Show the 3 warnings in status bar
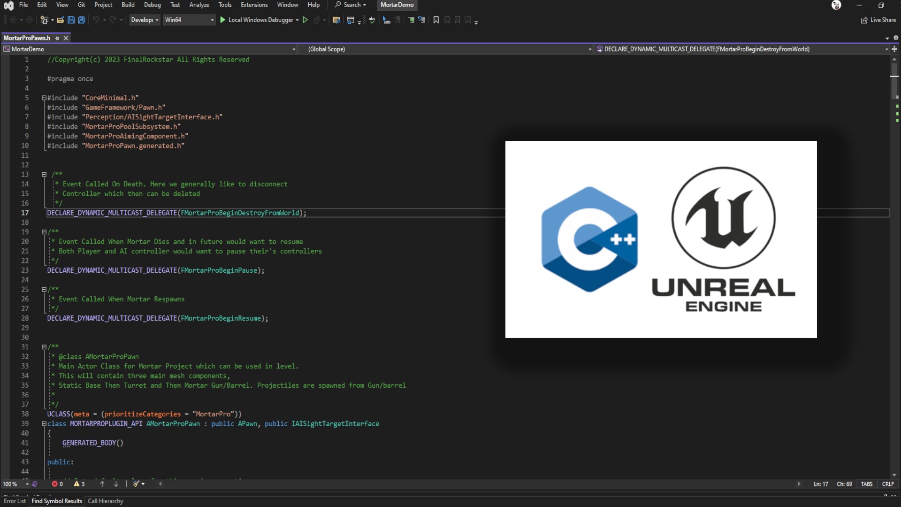 point(79,484)
